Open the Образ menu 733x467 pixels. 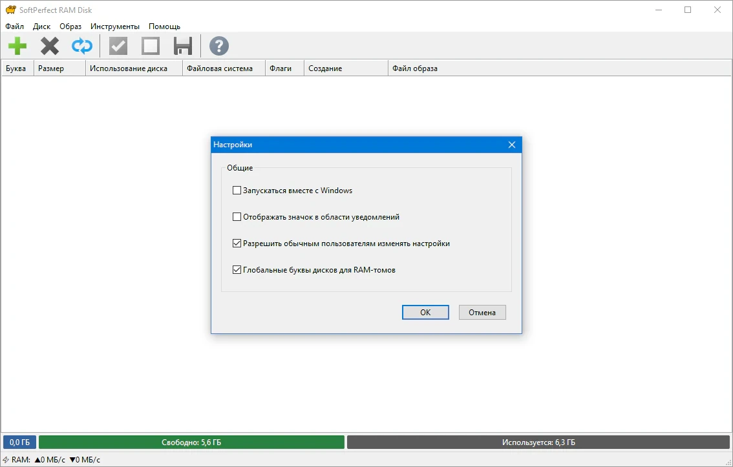point(70,26)
